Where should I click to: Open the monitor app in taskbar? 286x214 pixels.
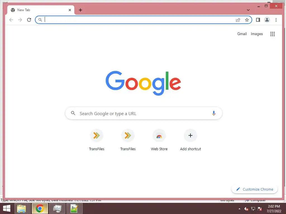tap(57, 208)
